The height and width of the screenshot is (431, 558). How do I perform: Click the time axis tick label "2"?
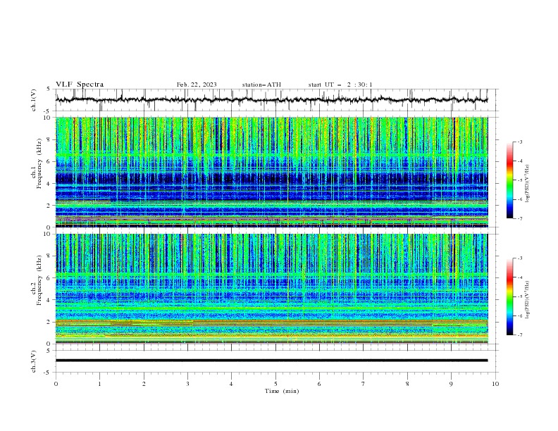click(x=144, y=384)
